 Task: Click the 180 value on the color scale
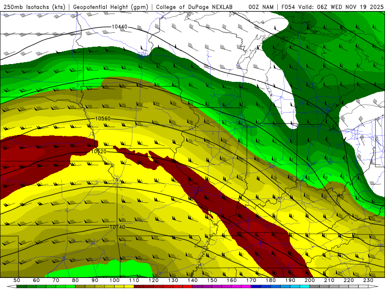(270, 280)
